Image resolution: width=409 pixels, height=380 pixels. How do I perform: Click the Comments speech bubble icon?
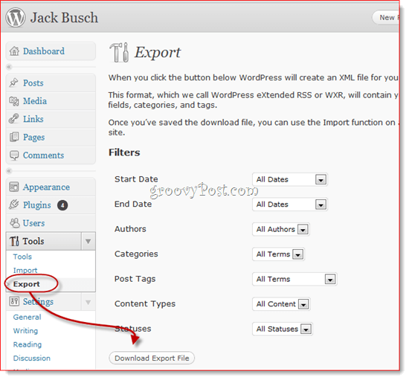(x=14, y=155)
